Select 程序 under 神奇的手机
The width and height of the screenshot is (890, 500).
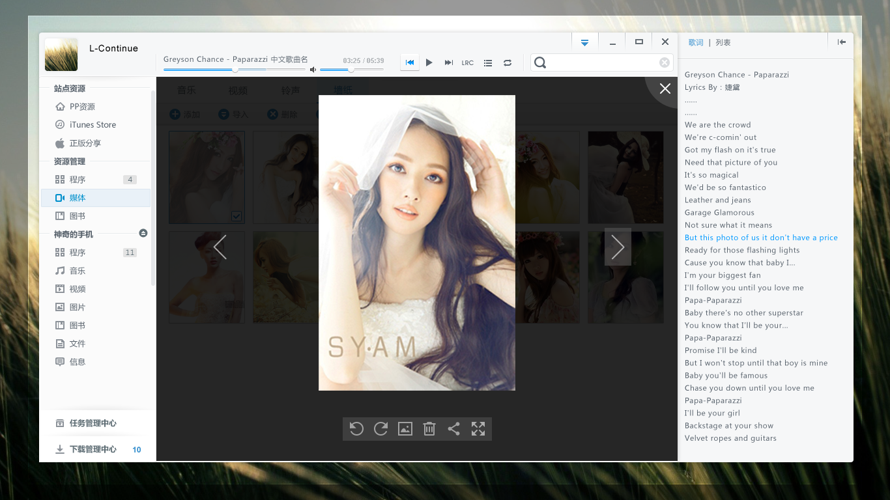95,253
